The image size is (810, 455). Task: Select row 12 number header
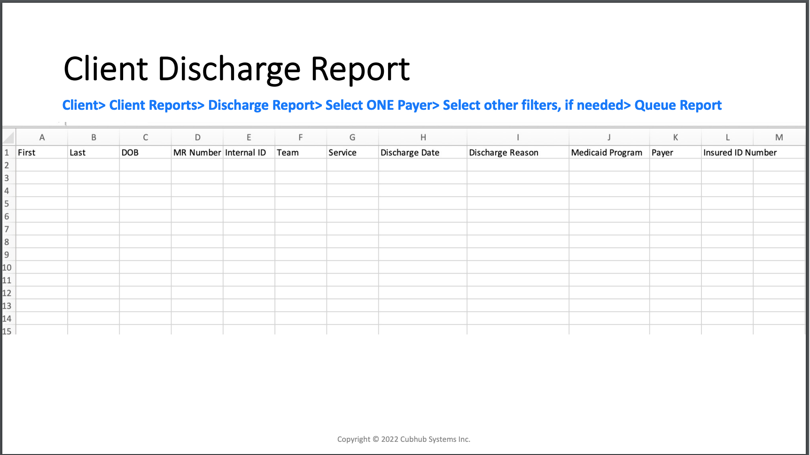click(9, 293)
